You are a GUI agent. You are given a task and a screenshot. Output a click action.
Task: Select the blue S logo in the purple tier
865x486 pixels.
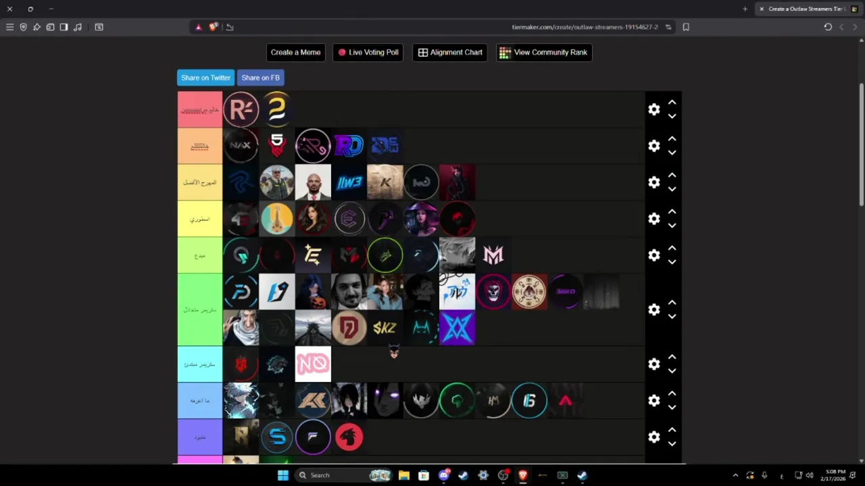[277, 437]
